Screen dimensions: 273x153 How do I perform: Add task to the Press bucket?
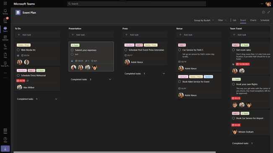[x=145, y=35]
